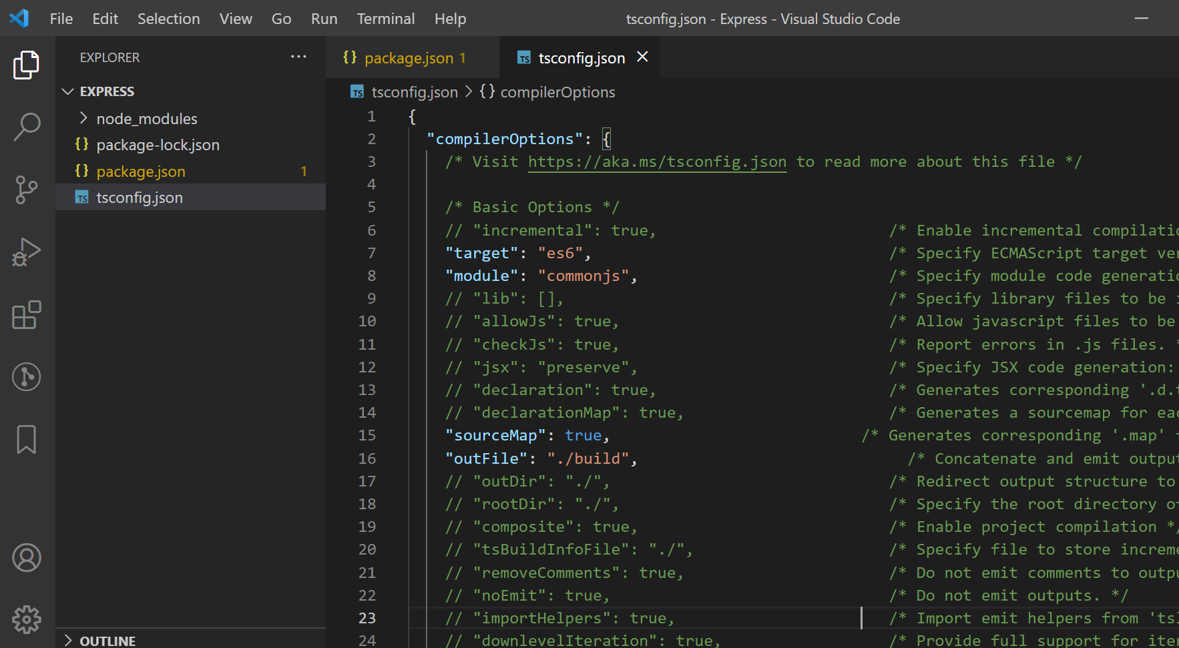Switch to the package.json tab
1179x648 pixels.
pyautogui.click(x=410, y=57)
